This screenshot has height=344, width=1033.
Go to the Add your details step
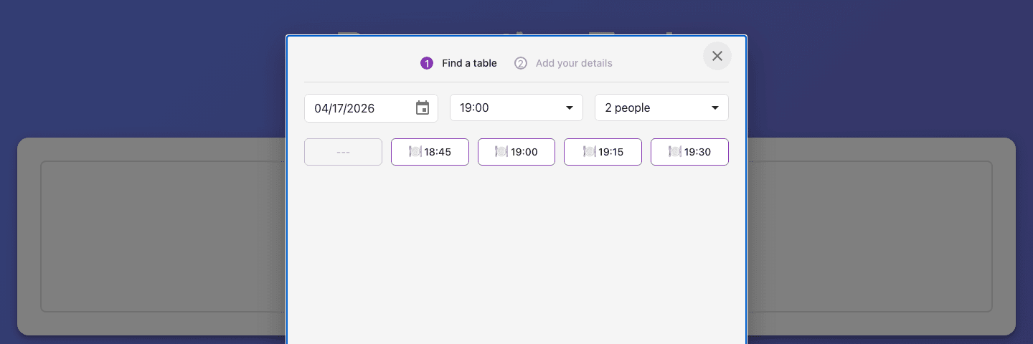(574, 63)
